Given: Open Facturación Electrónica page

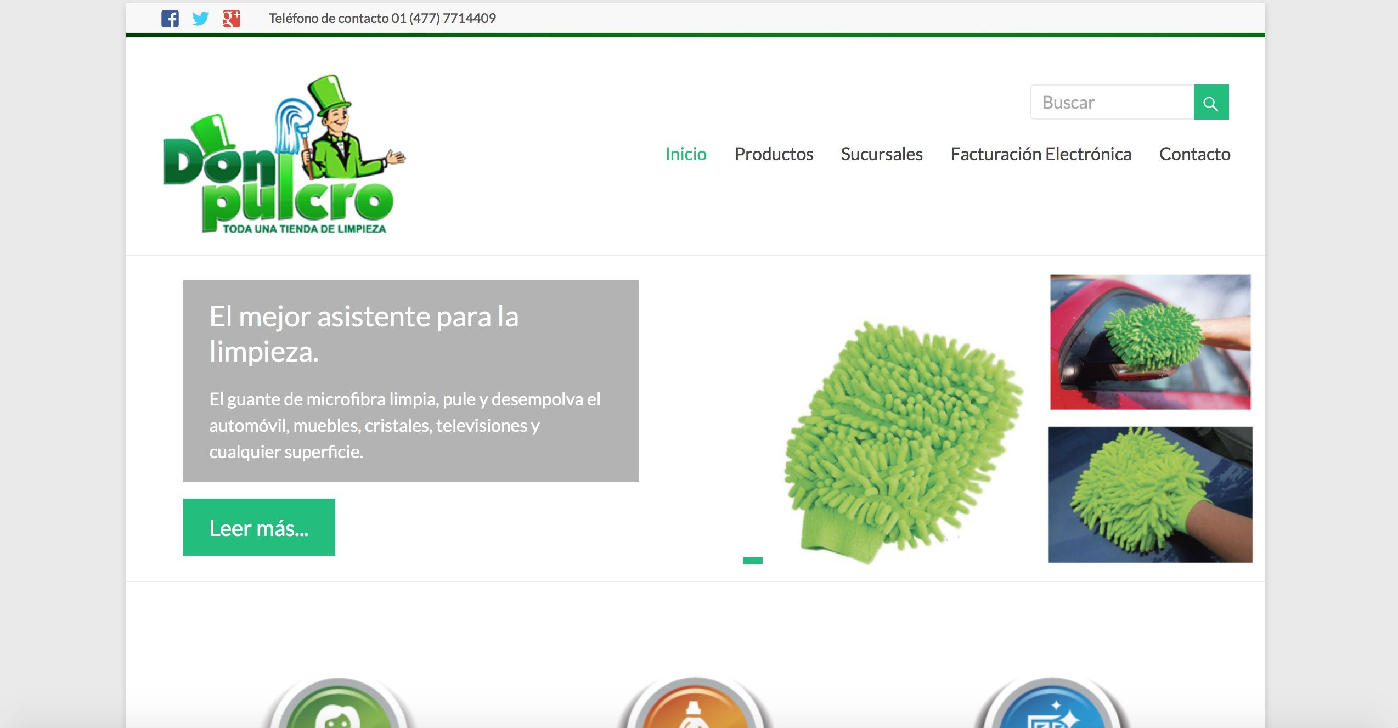Looking at the screenshot, I should (1040, 154).
